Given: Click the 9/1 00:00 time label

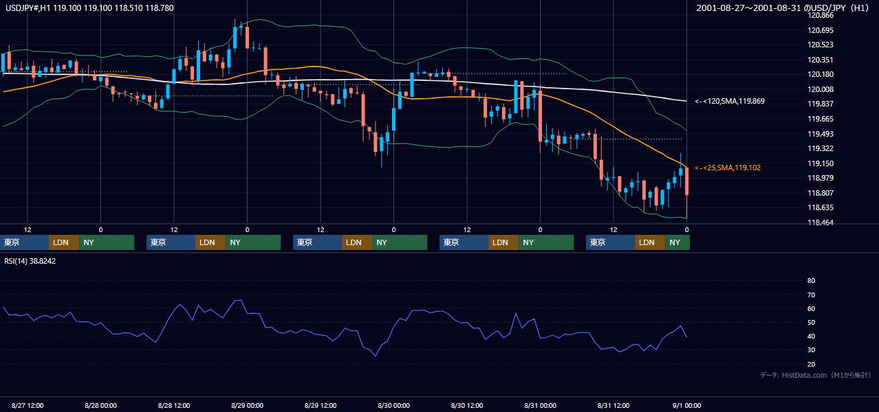Looking at the screenshot, I should [686, 405].
